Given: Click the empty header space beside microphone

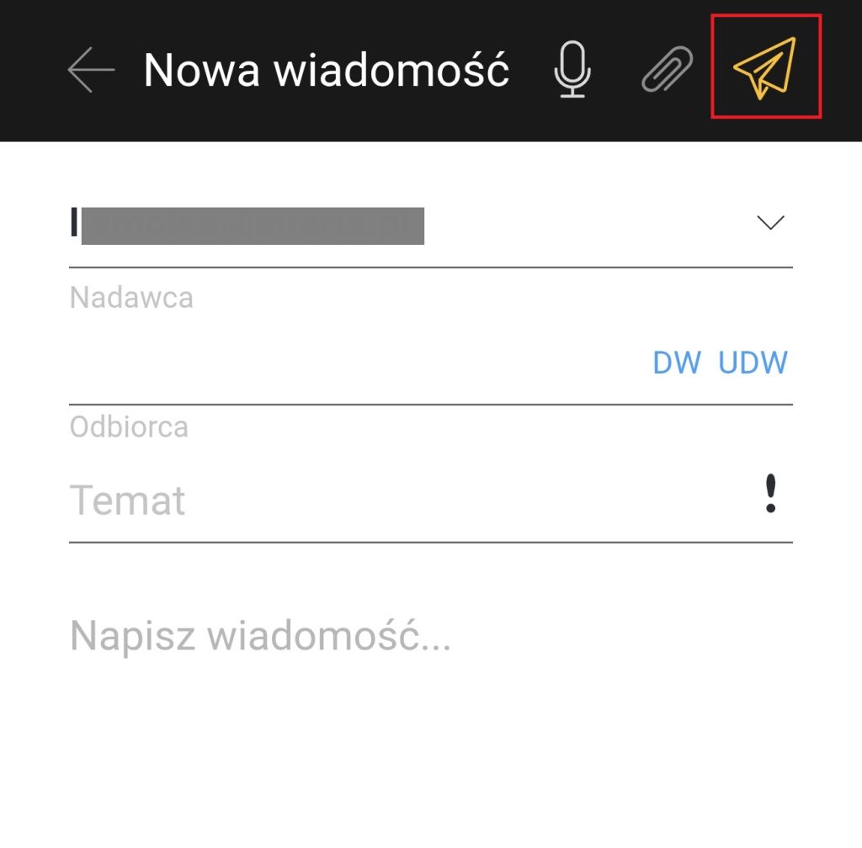Looking at the screenshot, I should (530, 69).
